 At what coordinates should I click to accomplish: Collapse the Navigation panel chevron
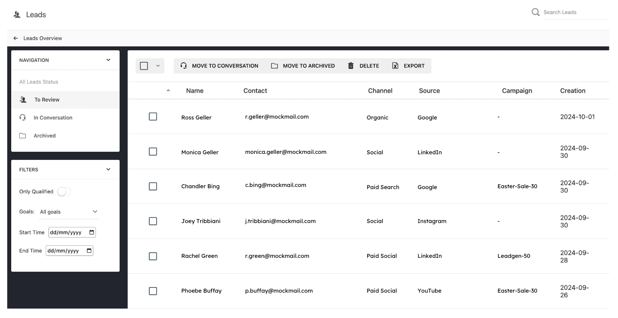[108, 60]
